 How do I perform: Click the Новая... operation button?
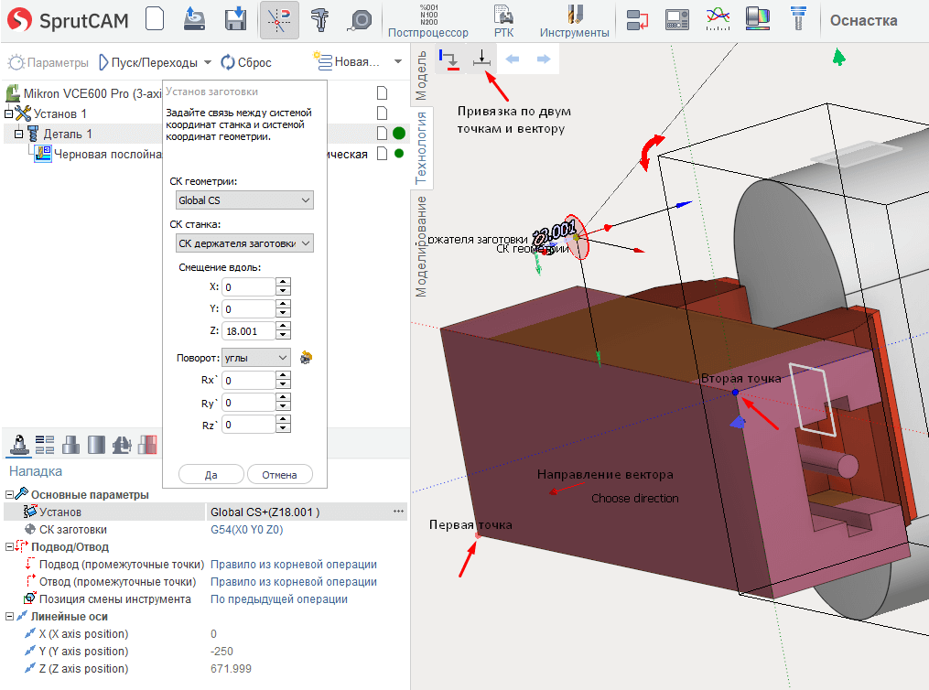[347, 61]
